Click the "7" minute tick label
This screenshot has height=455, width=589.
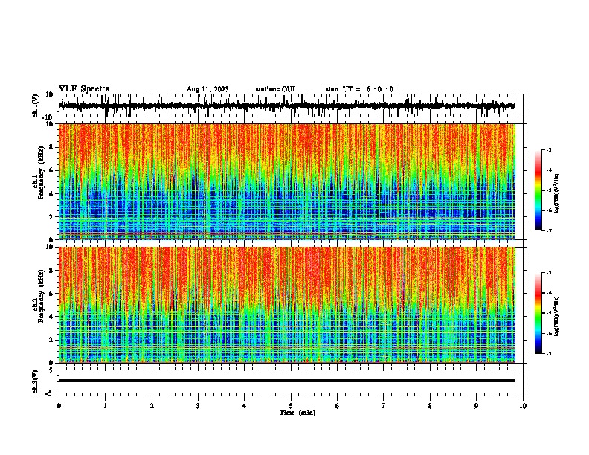(384, 406)
